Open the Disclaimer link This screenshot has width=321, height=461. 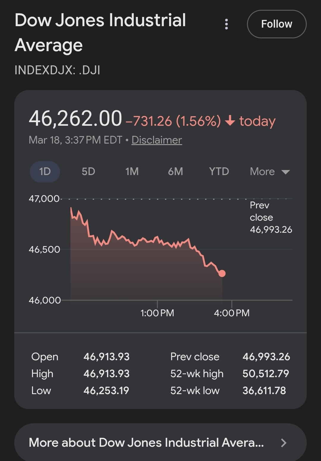[x=157, y=140]
